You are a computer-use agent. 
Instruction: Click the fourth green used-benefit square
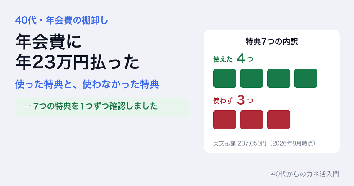point(306,78)
